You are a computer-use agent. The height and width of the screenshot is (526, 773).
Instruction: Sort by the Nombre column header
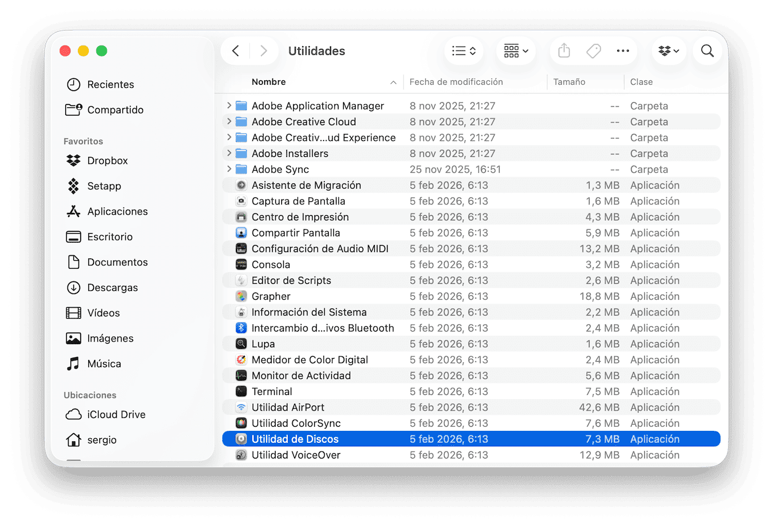click(269, 82)
